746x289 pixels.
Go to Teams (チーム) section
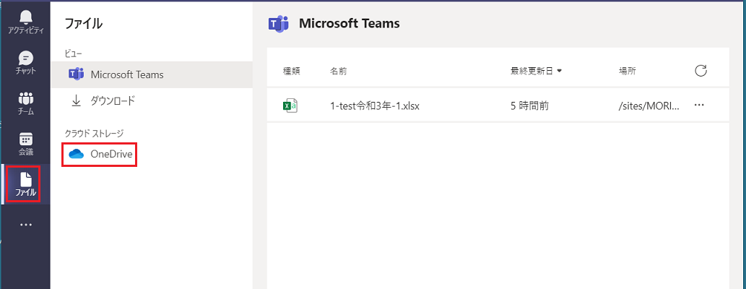coord(26,104)
